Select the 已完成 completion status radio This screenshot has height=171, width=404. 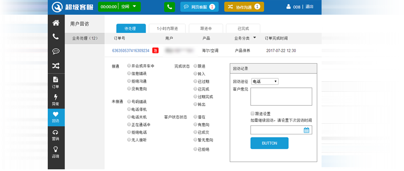[x=195, y=89]
